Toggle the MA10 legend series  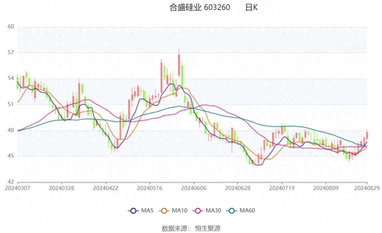173,211
